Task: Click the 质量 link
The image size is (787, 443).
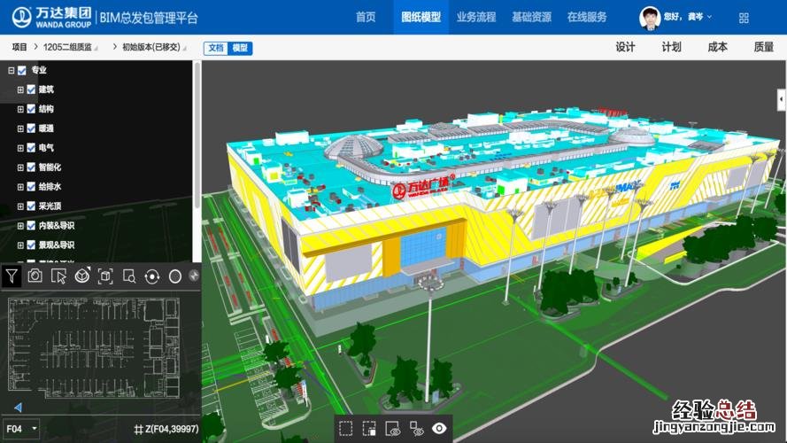Action: [x=763, y=48]
